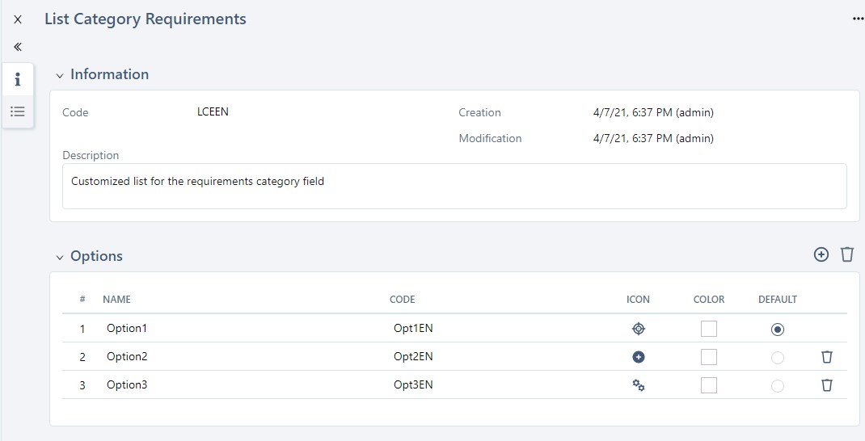
Task: Click the trash icon in Options header
Action: tap(846, 254)
